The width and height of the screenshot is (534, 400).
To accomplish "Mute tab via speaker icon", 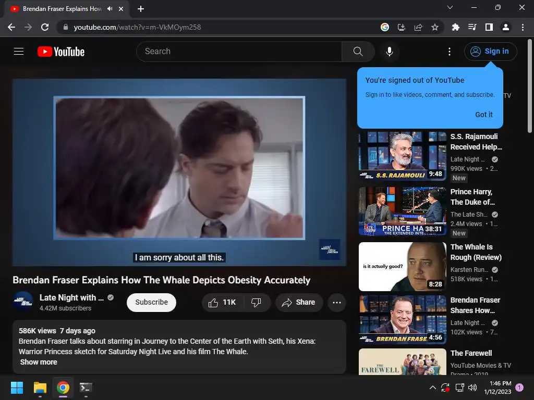I will pyautogui.click(x=110, y=9).
